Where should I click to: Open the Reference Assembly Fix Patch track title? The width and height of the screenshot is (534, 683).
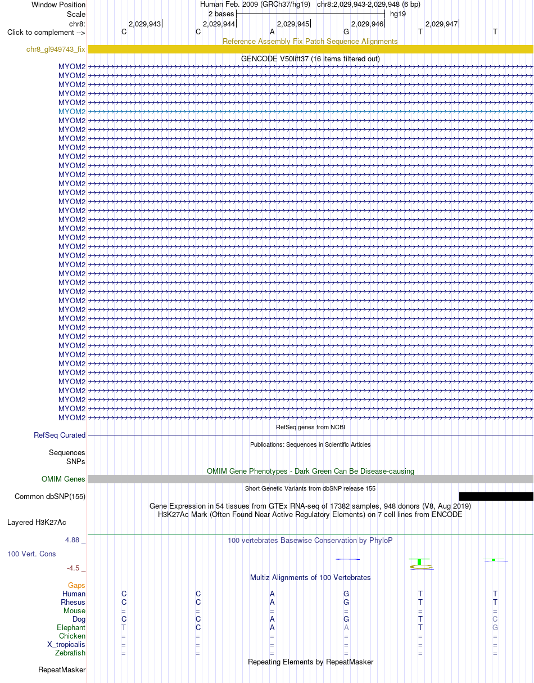(310, 41)
